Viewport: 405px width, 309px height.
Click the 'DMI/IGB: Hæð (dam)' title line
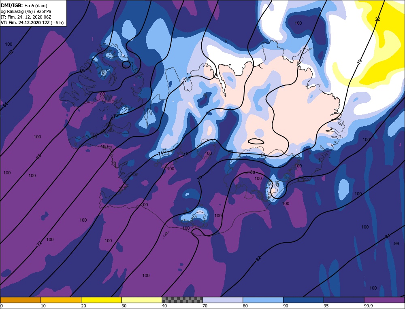tap(24, 5)
